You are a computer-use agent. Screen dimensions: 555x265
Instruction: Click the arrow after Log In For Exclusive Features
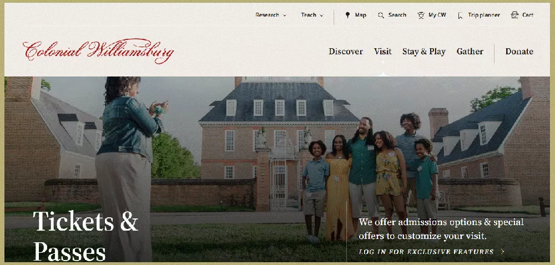(x=503, y=252)
